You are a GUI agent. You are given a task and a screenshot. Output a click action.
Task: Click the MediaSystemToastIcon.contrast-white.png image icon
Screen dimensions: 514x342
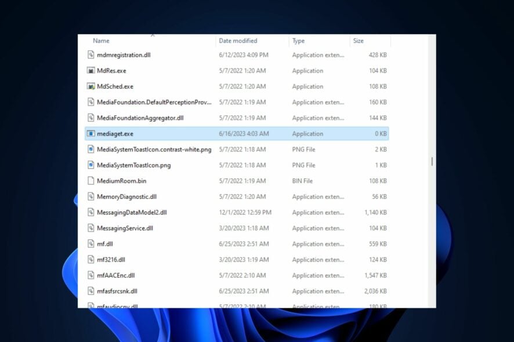point(91,149)
